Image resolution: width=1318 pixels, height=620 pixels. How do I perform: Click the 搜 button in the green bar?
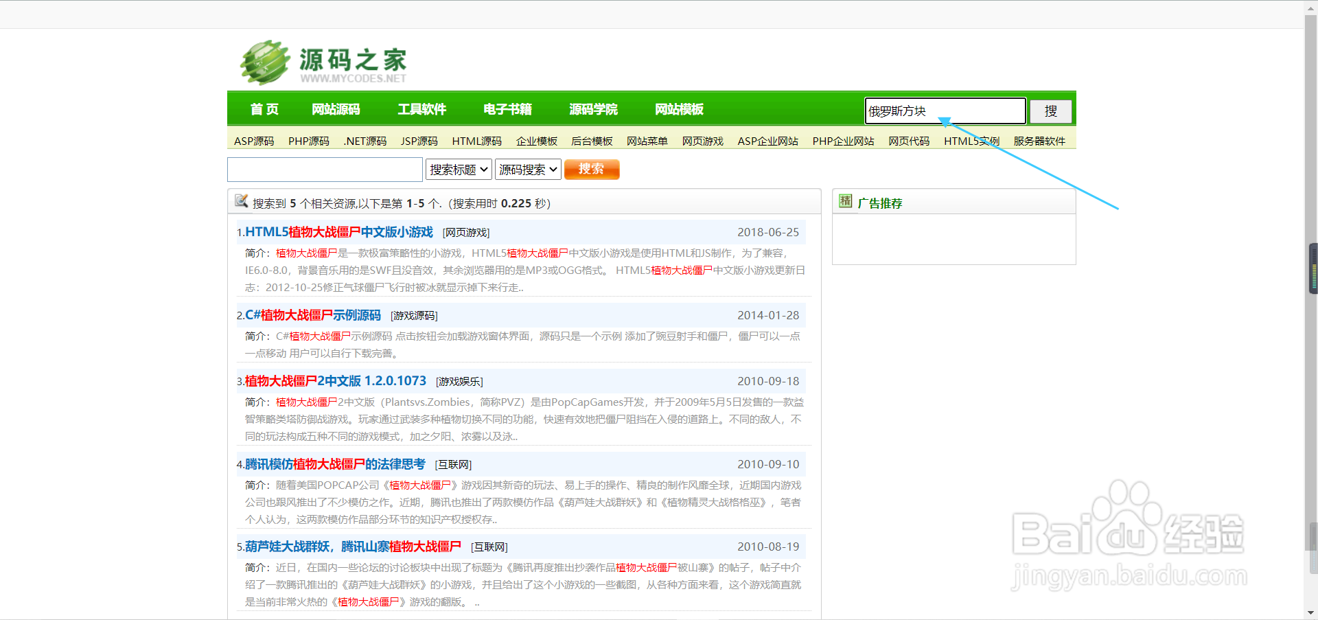tap(1051, 111)
